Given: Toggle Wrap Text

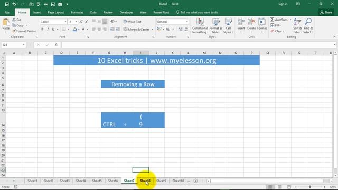Looking at the screenshot, I should (133, 22).
